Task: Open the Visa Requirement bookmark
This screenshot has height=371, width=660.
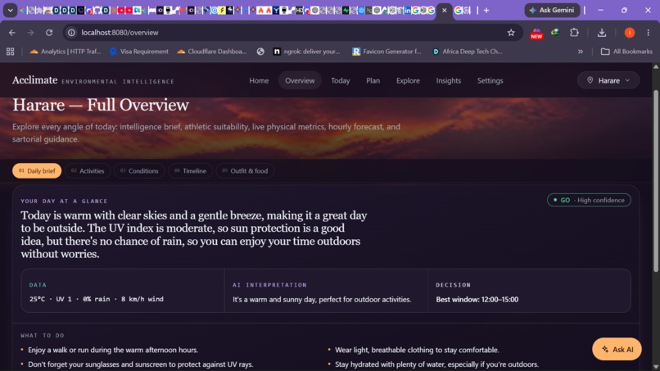Action: pos(139,52)
